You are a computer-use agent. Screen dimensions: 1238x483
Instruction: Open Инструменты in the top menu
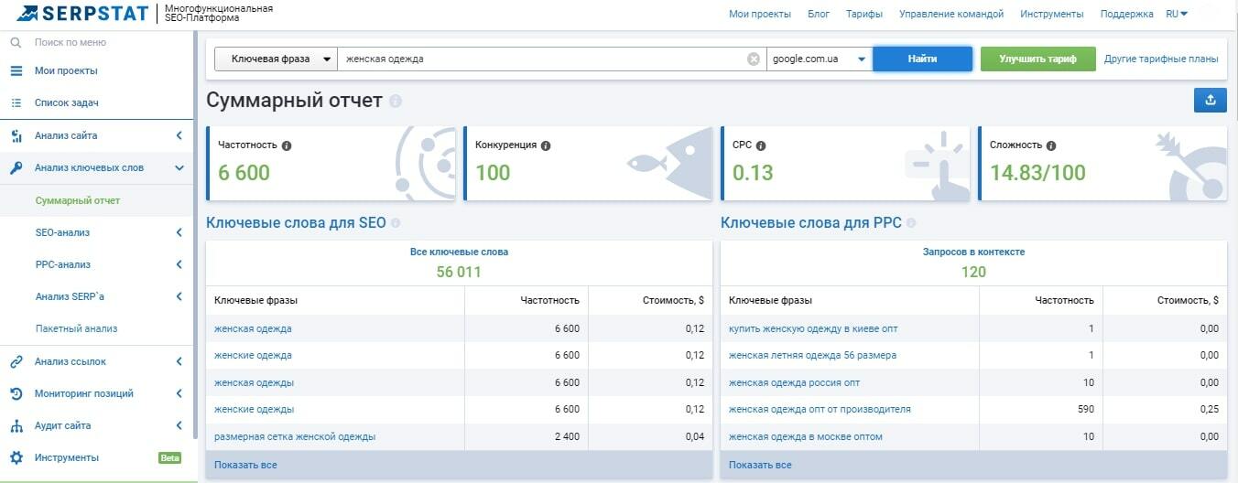pos(1051,14)
